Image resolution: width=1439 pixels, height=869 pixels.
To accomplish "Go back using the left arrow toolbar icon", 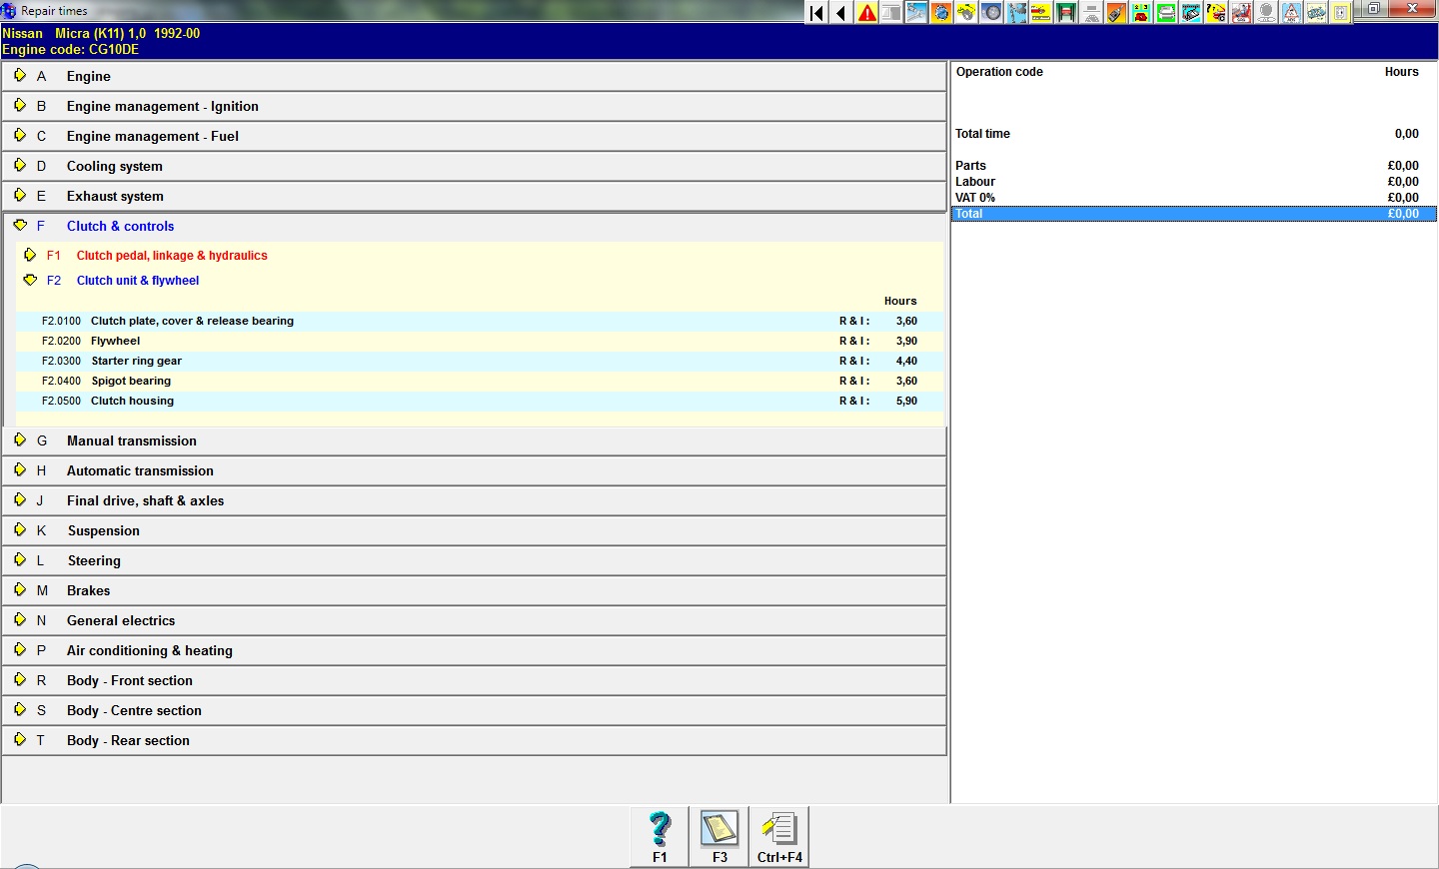I will coord(841,12).
